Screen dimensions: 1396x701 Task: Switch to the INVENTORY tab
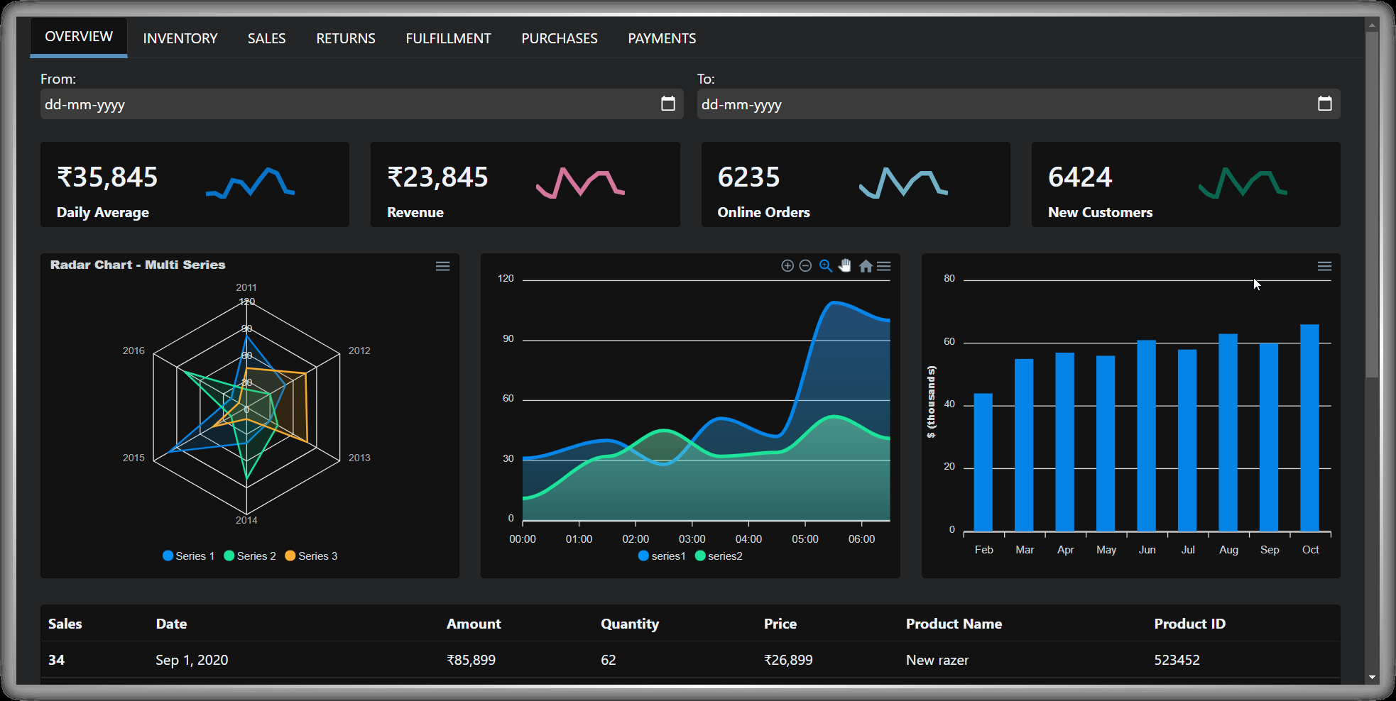click(180, 38)
